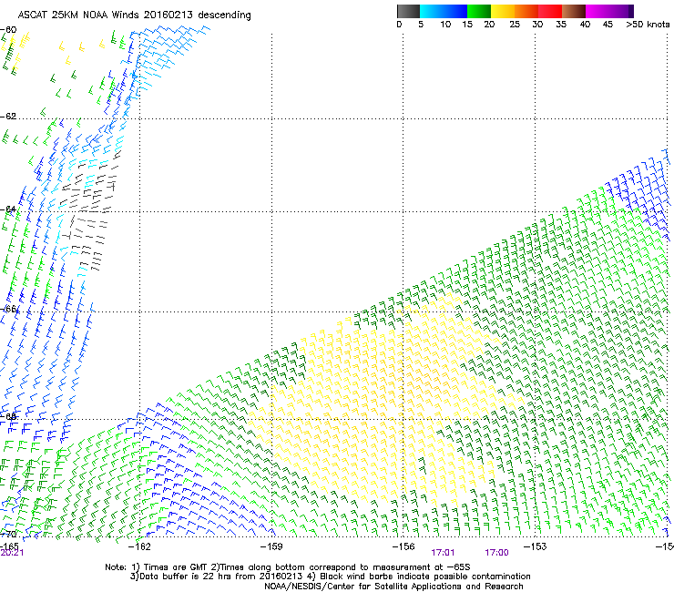Click the '5' label under the color bar

click(x=421, y=25)
